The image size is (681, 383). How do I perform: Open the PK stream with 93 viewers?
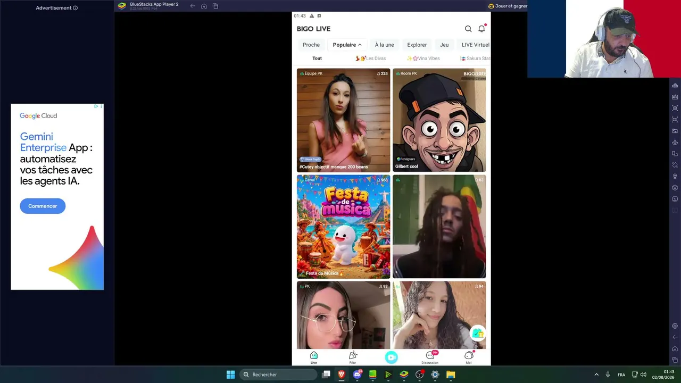[343, 315]
